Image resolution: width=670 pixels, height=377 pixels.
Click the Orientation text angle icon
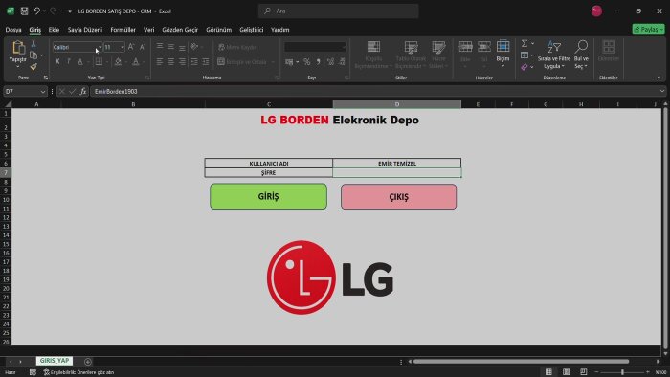pos(194,47)
